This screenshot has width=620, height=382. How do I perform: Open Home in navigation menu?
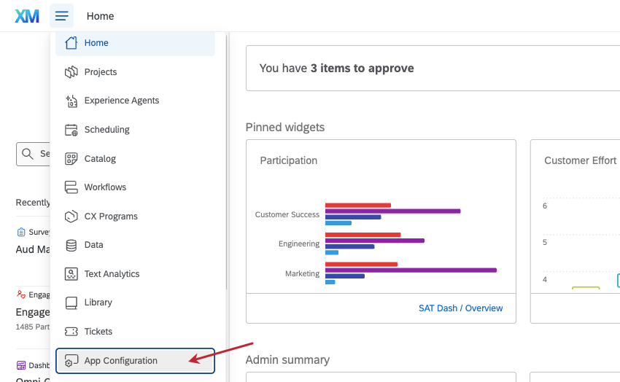click(135, 43)
